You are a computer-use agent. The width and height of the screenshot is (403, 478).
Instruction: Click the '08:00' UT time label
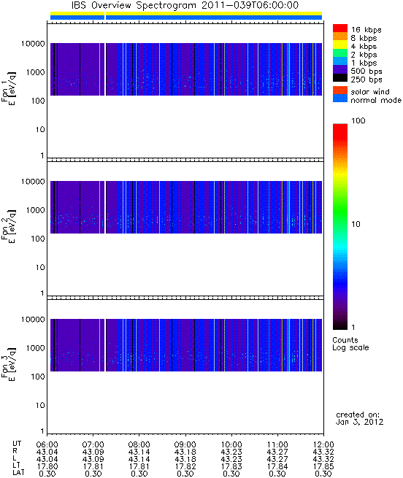coord(139,444)
